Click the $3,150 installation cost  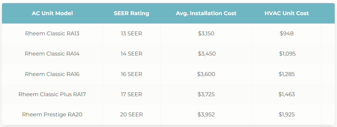pyautogui.click(x=206, y=34)
